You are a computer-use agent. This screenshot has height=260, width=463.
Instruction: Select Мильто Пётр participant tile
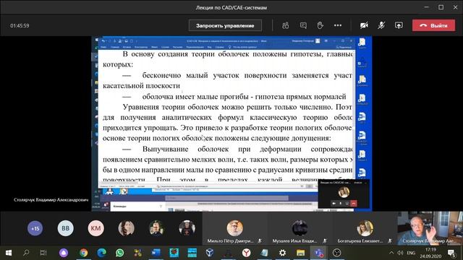tap(234, 228)
